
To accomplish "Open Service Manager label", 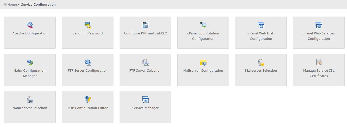I will (x=145, y=108).
